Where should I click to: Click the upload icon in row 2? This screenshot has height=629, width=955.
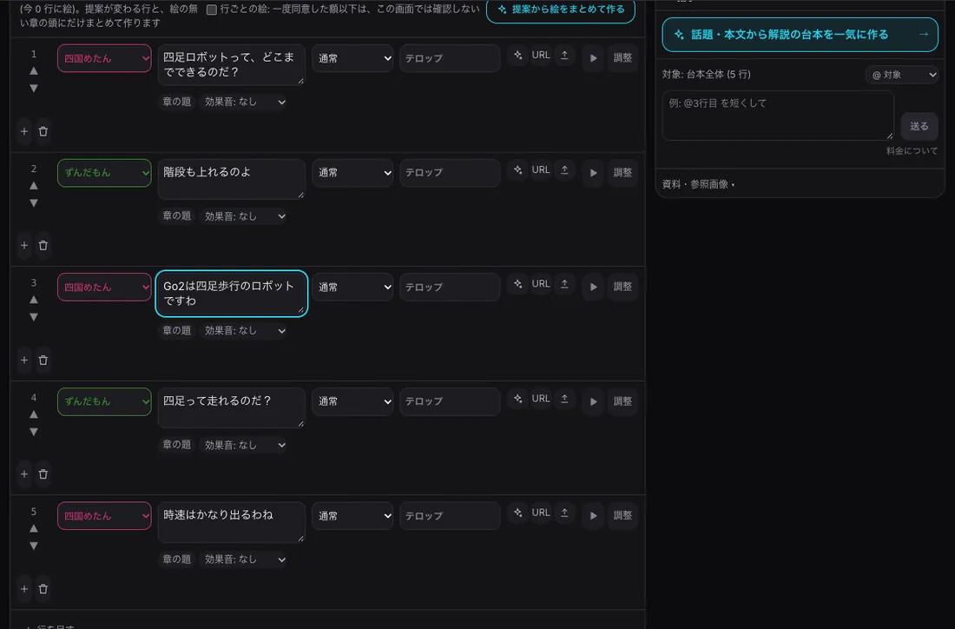[x=564, y=170]
